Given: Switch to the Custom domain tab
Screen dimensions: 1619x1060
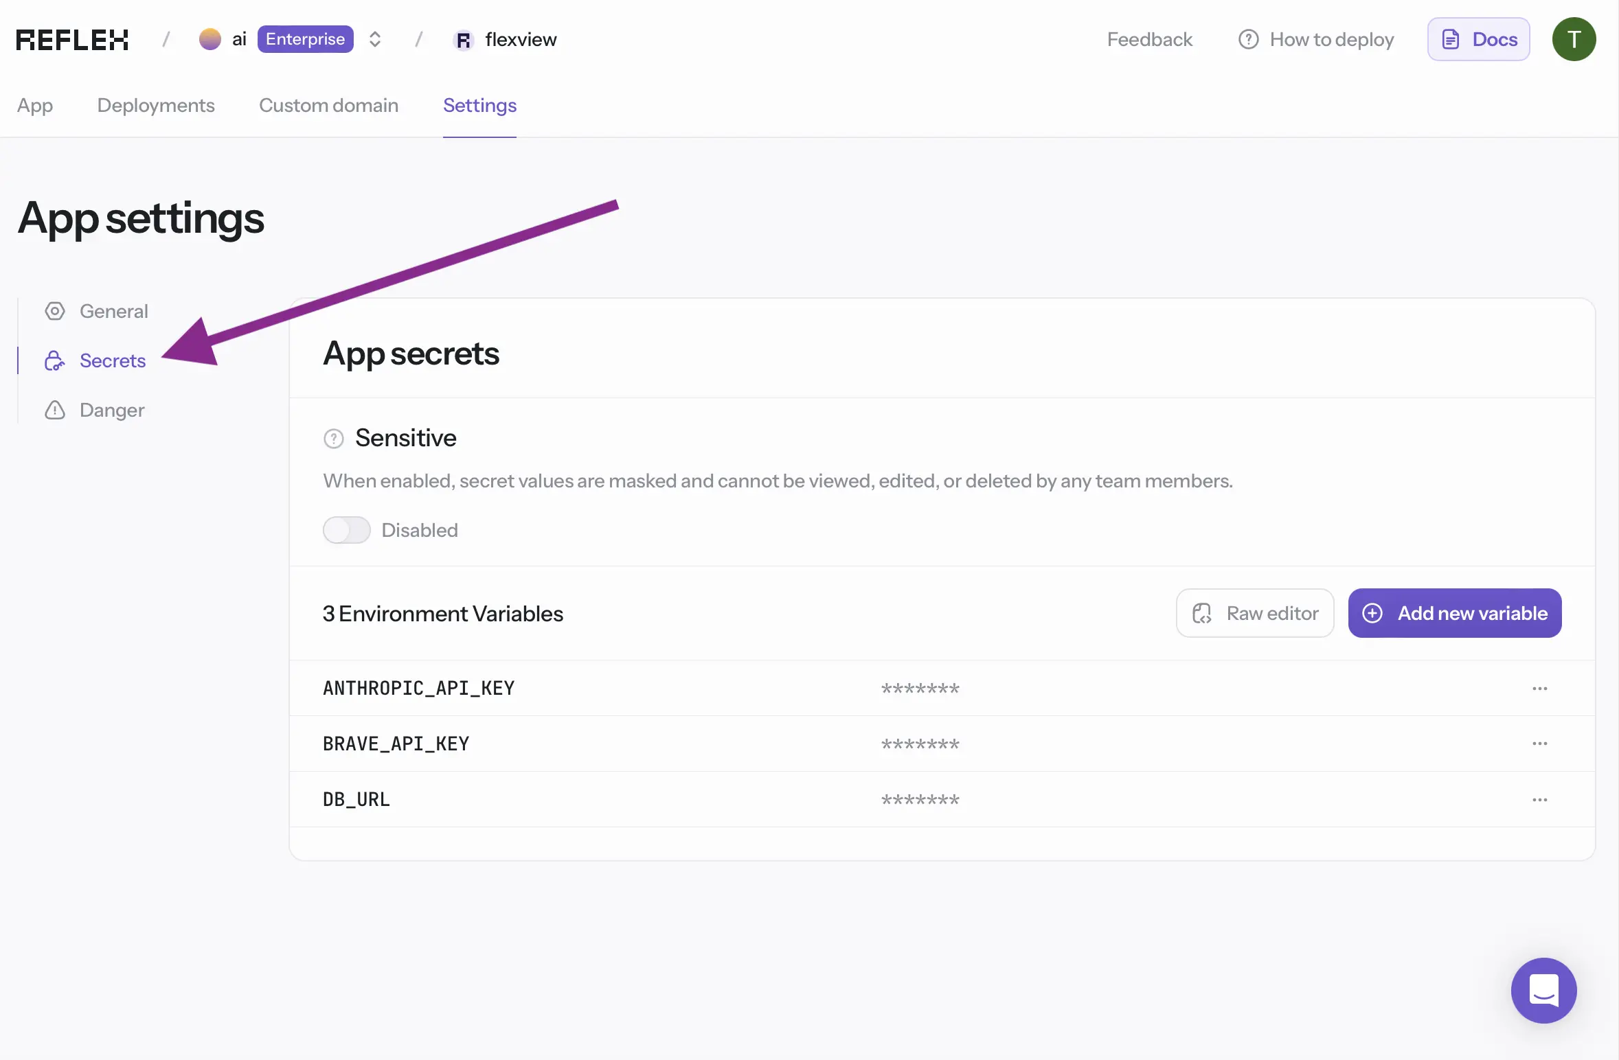Looking at the screenshot, I should [328, 105].
